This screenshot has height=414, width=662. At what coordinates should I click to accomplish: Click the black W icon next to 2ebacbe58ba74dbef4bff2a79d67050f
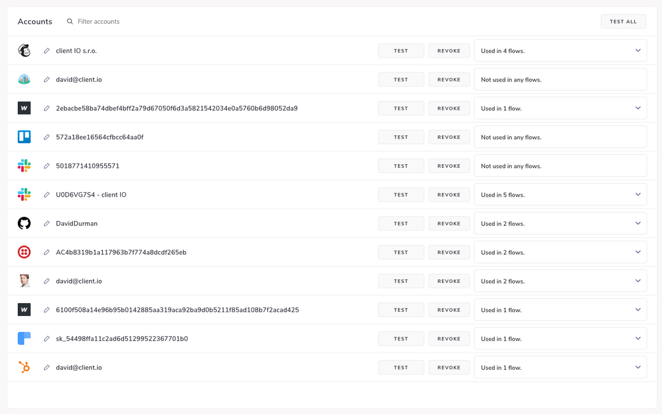coord(24,108)
